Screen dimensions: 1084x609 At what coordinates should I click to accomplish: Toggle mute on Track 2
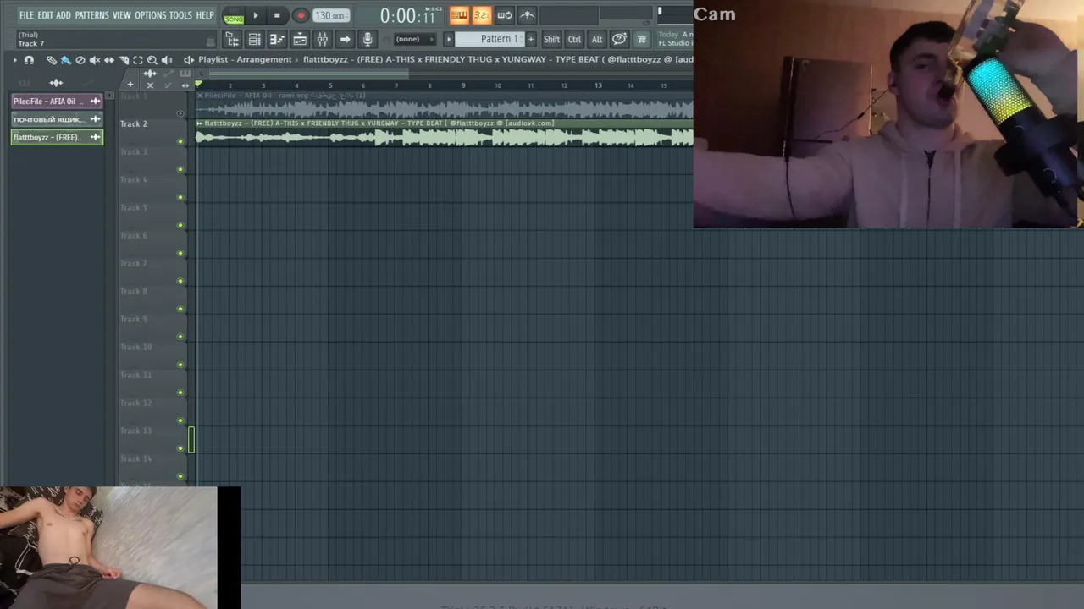180,141
